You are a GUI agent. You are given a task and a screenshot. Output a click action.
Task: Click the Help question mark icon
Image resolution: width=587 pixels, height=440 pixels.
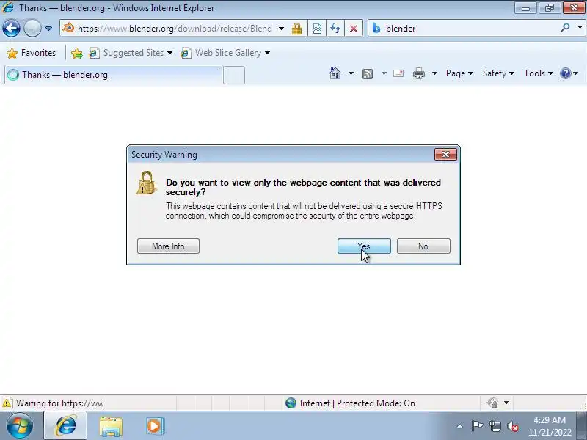(x=565, y=73)
